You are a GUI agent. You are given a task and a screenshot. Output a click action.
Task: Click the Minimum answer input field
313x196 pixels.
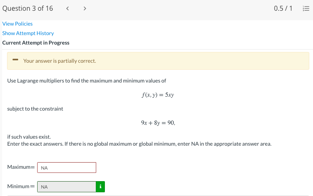(x=66, y=187)
